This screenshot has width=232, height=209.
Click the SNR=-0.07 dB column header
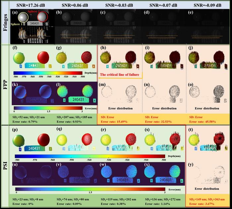click(163, 6)
